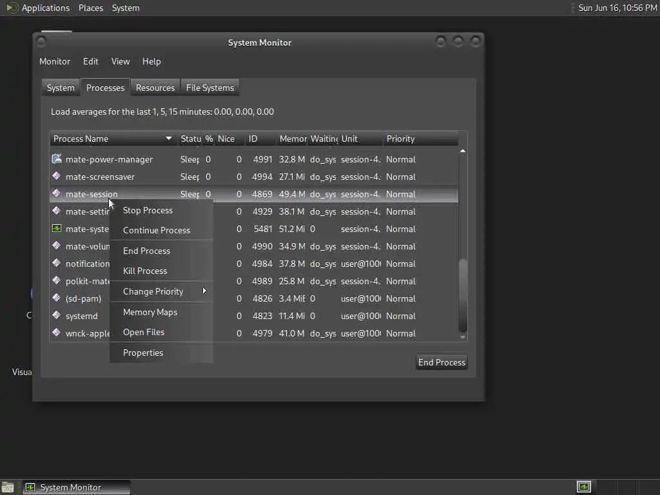Click the (sd-pam) process icon
The width and height of the screenshot is (660, 495).
[x=57, y=298]
